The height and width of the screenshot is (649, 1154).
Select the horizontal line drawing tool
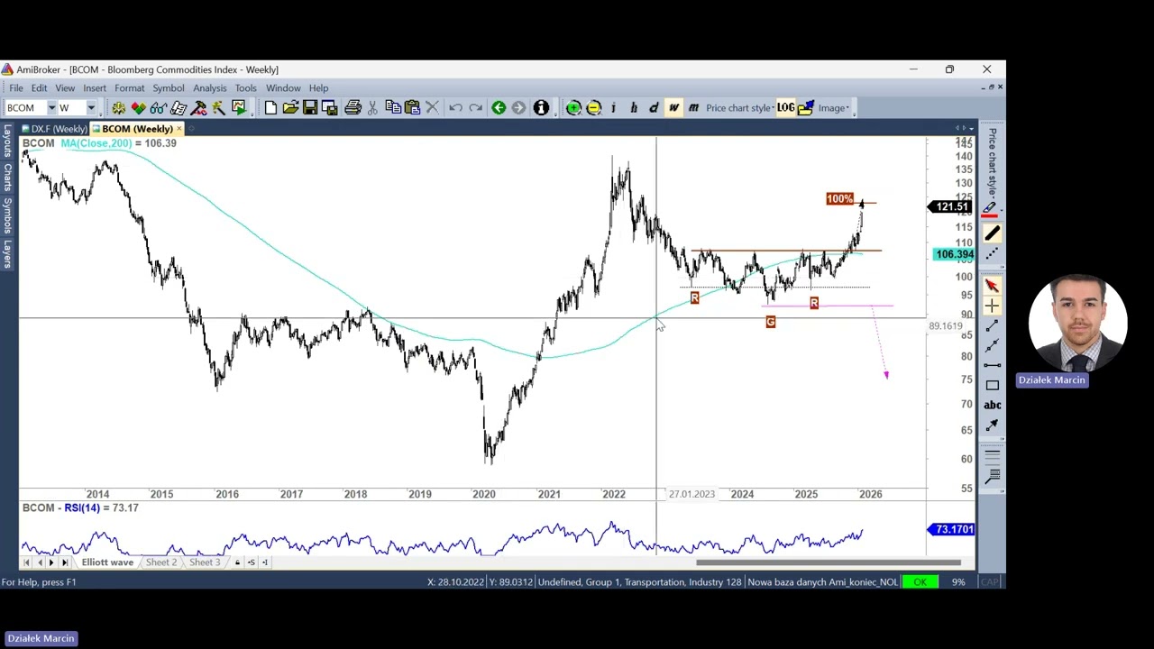[992, 365]
